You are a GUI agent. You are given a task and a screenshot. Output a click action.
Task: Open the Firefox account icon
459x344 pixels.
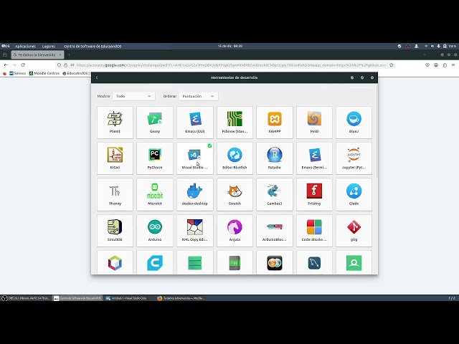(436, 65)
